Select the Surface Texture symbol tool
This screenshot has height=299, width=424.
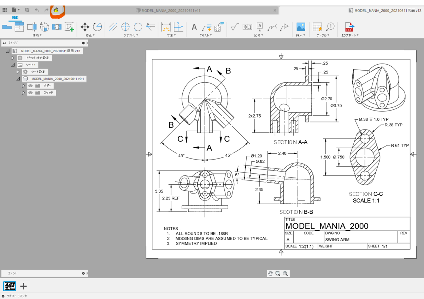click(234, 26)
